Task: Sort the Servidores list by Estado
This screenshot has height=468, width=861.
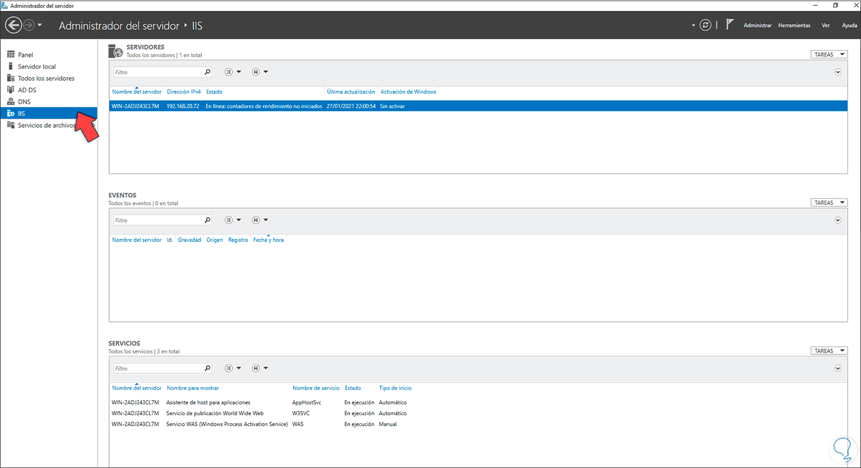Action: coord(214,92)
